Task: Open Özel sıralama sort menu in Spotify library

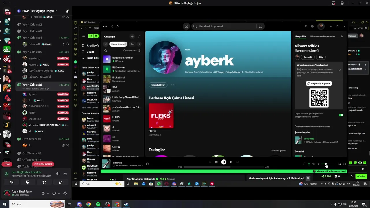Action: (x=132, y=51)
